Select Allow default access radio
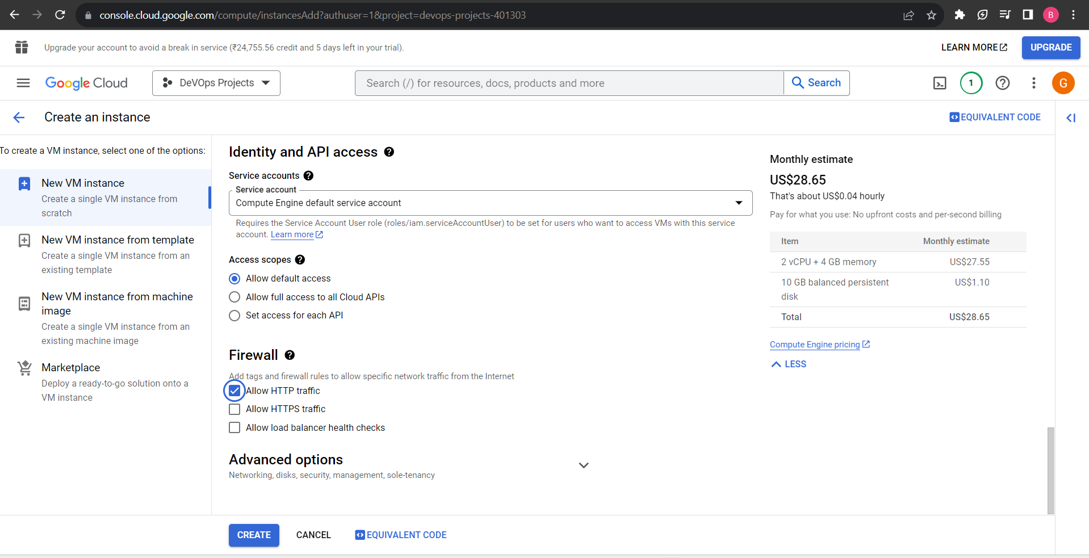The image size is (1089, 558). 234,279
